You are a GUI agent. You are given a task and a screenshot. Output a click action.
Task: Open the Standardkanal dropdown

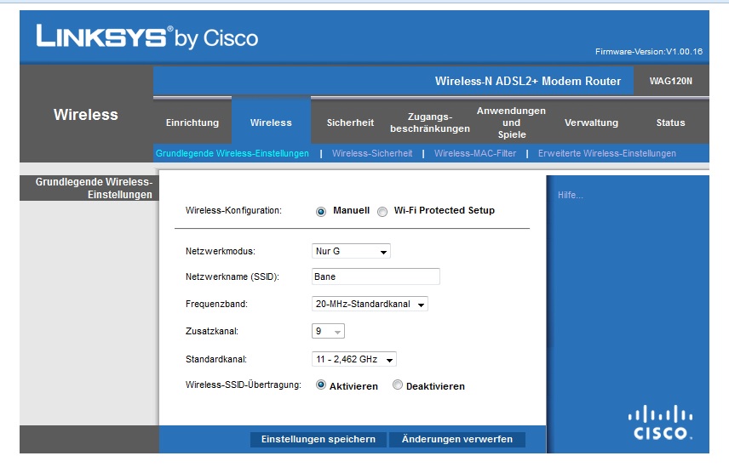tap(353, 359)
